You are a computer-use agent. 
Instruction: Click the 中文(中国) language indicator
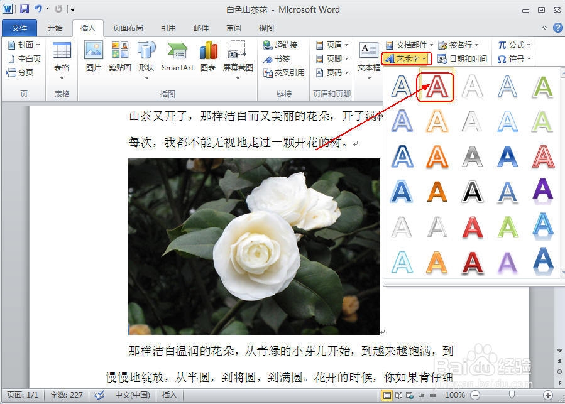pos(132,395)
